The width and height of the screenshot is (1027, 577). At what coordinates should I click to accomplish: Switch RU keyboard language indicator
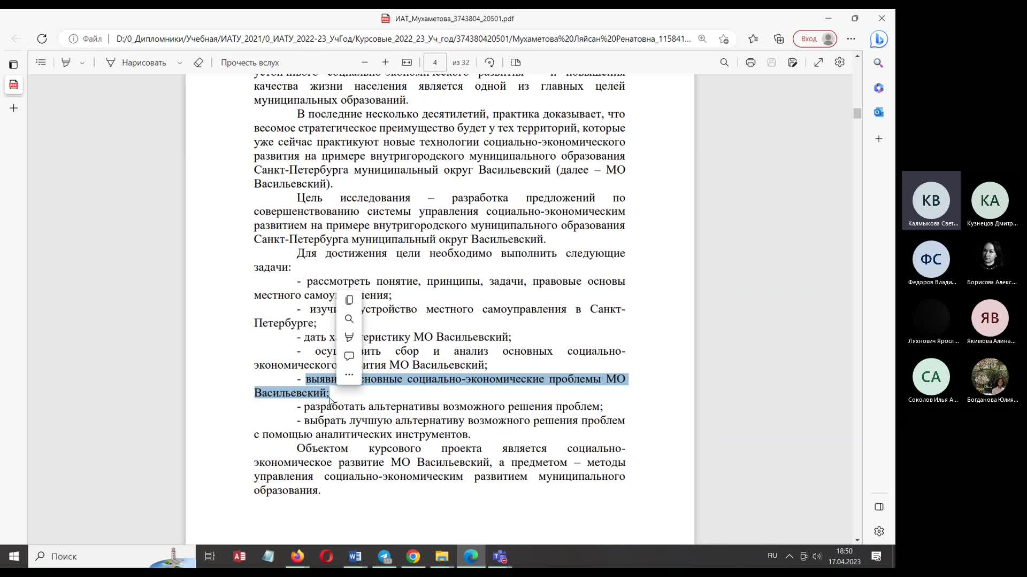pos(772,556)
